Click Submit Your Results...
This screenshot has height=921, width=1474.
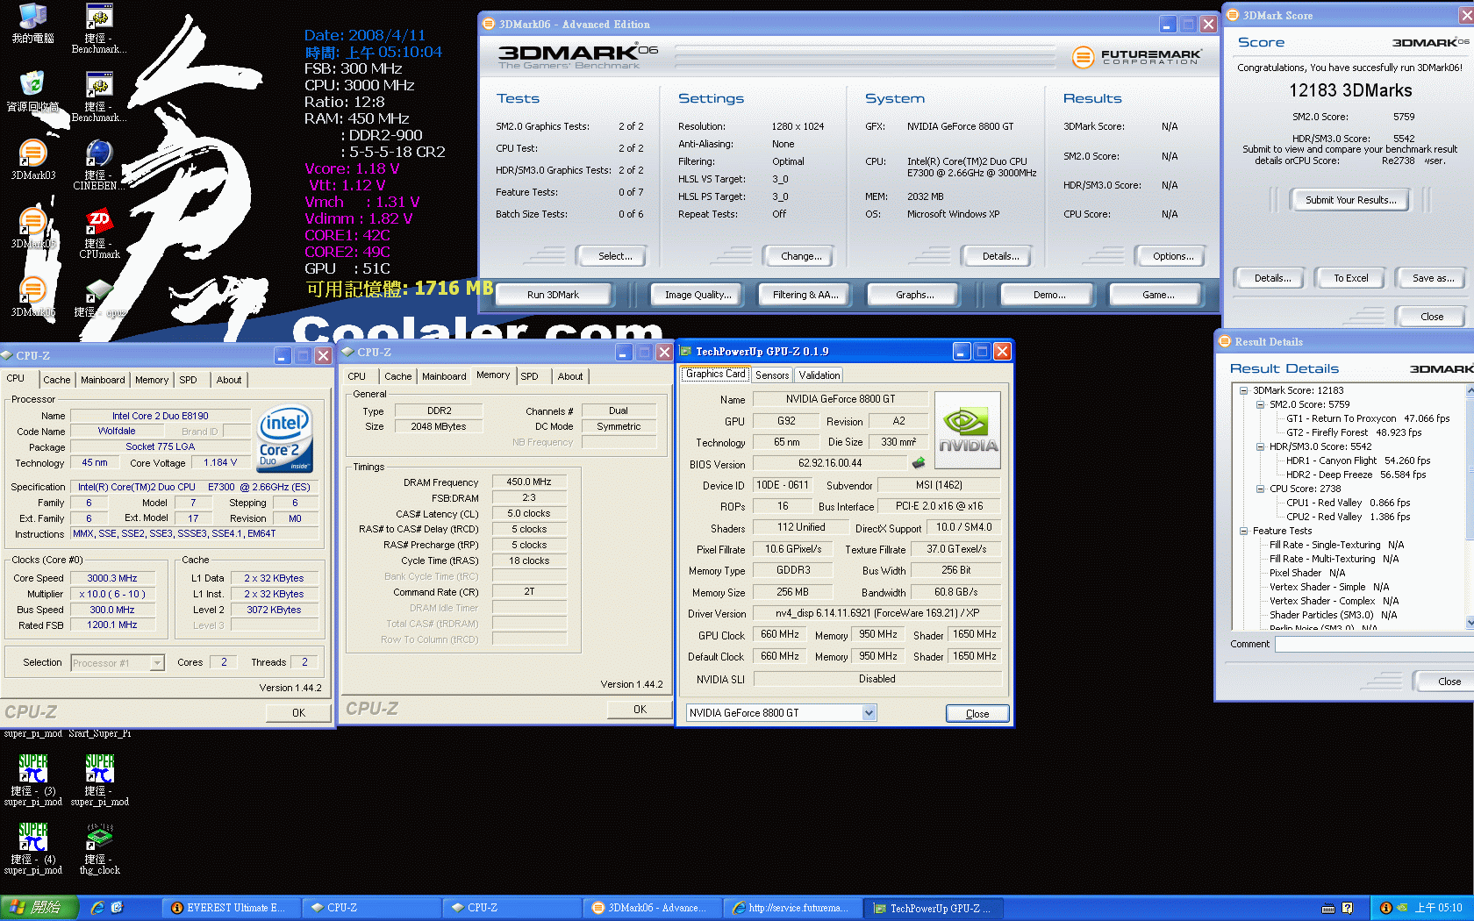click(1350, 200)
